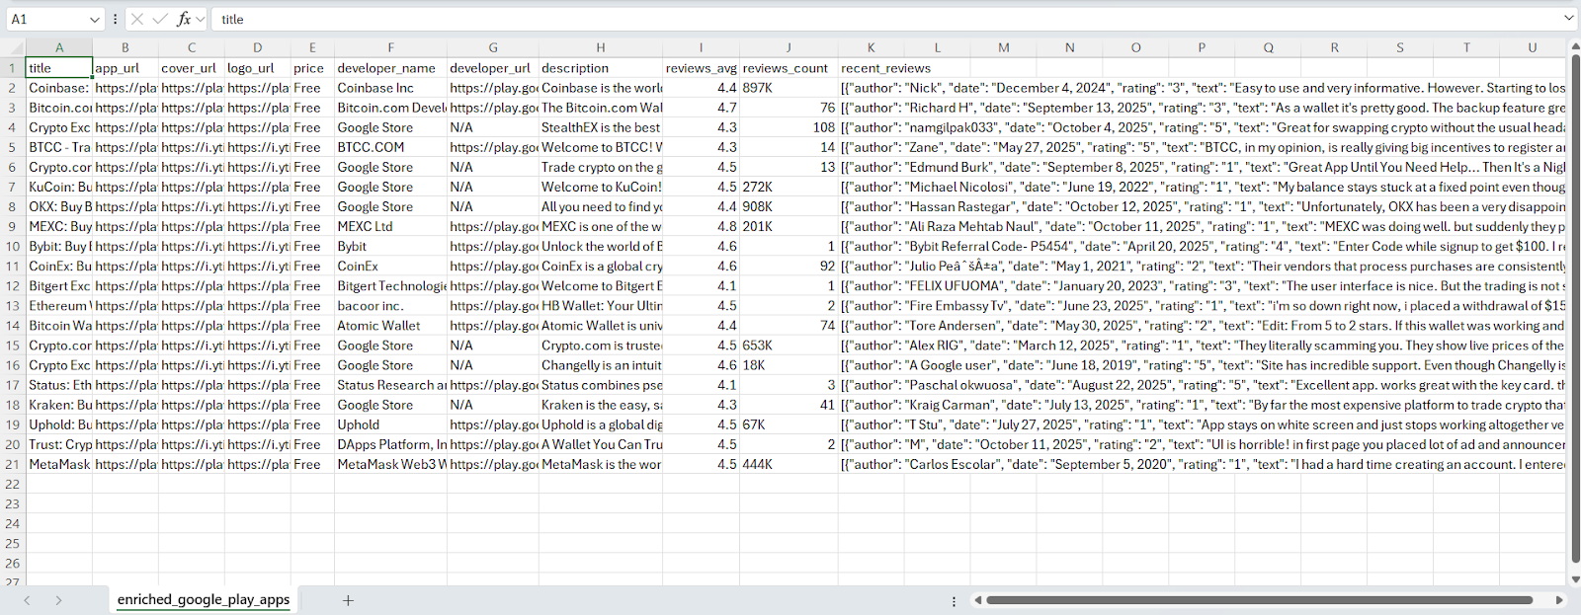This screenshot has width=1581, height=615.
Task: Select row 21 header
Action: coord(13,464)
